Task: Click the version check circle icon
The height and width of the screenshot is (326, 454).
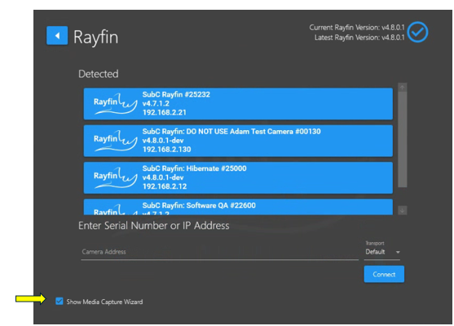Action: click(x=417, y=32)
